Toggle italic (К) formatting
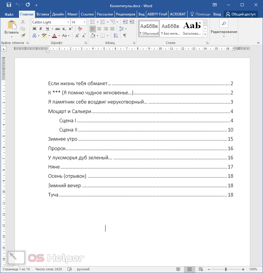The width and height of the screenshot is (263, 273). coord(41,29)
